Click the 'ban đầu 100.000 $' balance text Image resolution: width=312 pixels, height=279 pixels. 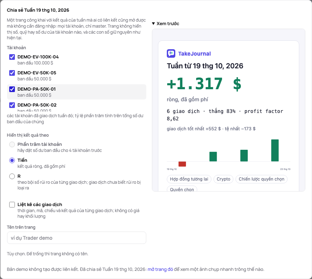(x=35, y=63)
